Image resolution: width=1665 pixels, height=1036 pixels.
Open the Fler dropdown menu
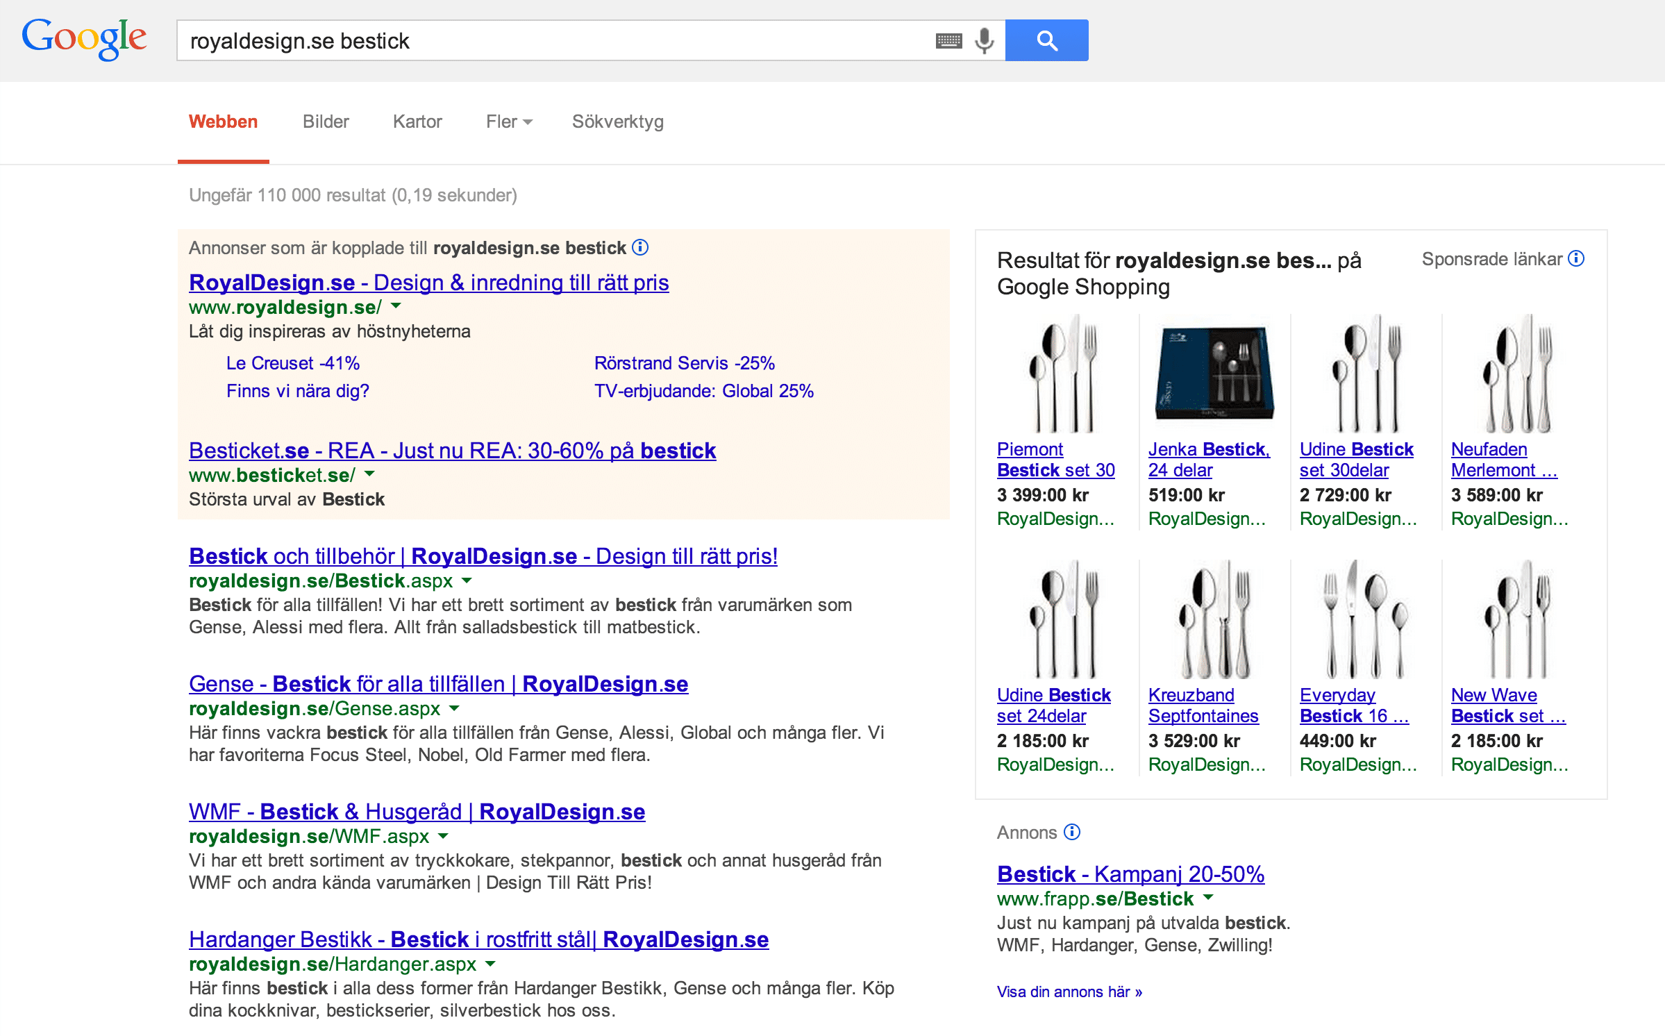[x=509, y=122]
